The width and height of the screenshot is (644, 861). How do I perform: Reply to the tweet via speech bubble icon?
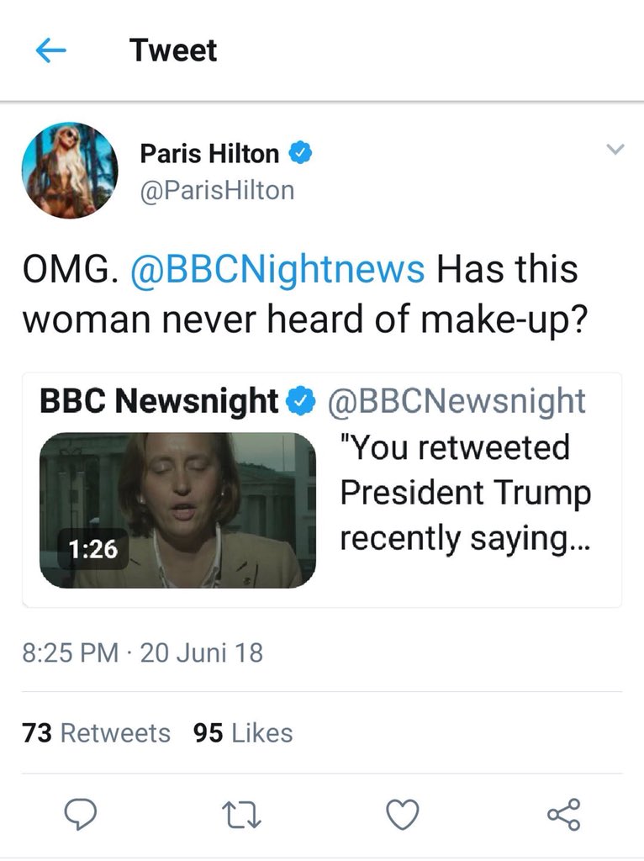tap(82, 814)
